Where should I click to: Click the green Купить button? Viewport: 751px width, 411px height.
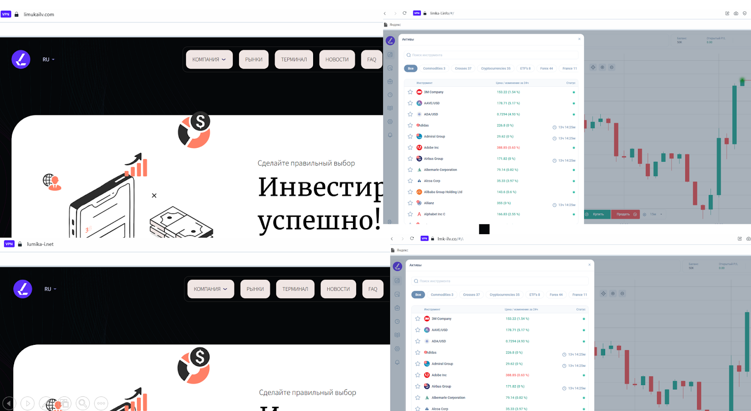pyautogui.click(x=597, y=214)
